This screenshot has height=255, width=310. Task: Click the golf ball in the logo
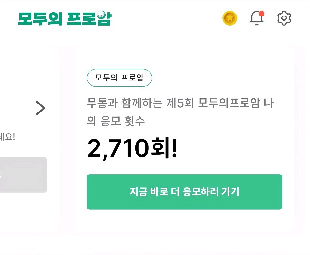(x=101, y=15)
